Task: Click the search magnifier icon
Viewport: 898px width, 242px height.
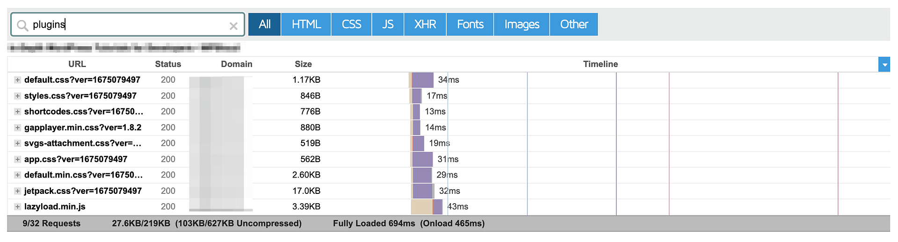Action: (22, 25)
